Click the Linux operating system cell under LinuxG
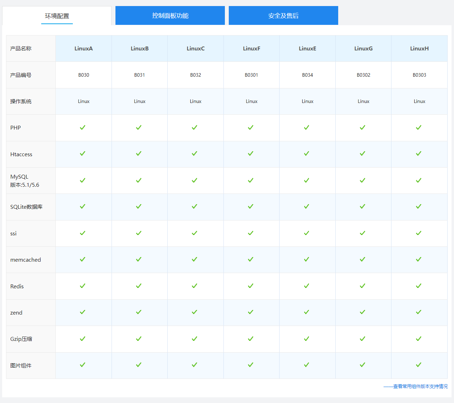Screen dimensions: 454x403 (363, 101)
